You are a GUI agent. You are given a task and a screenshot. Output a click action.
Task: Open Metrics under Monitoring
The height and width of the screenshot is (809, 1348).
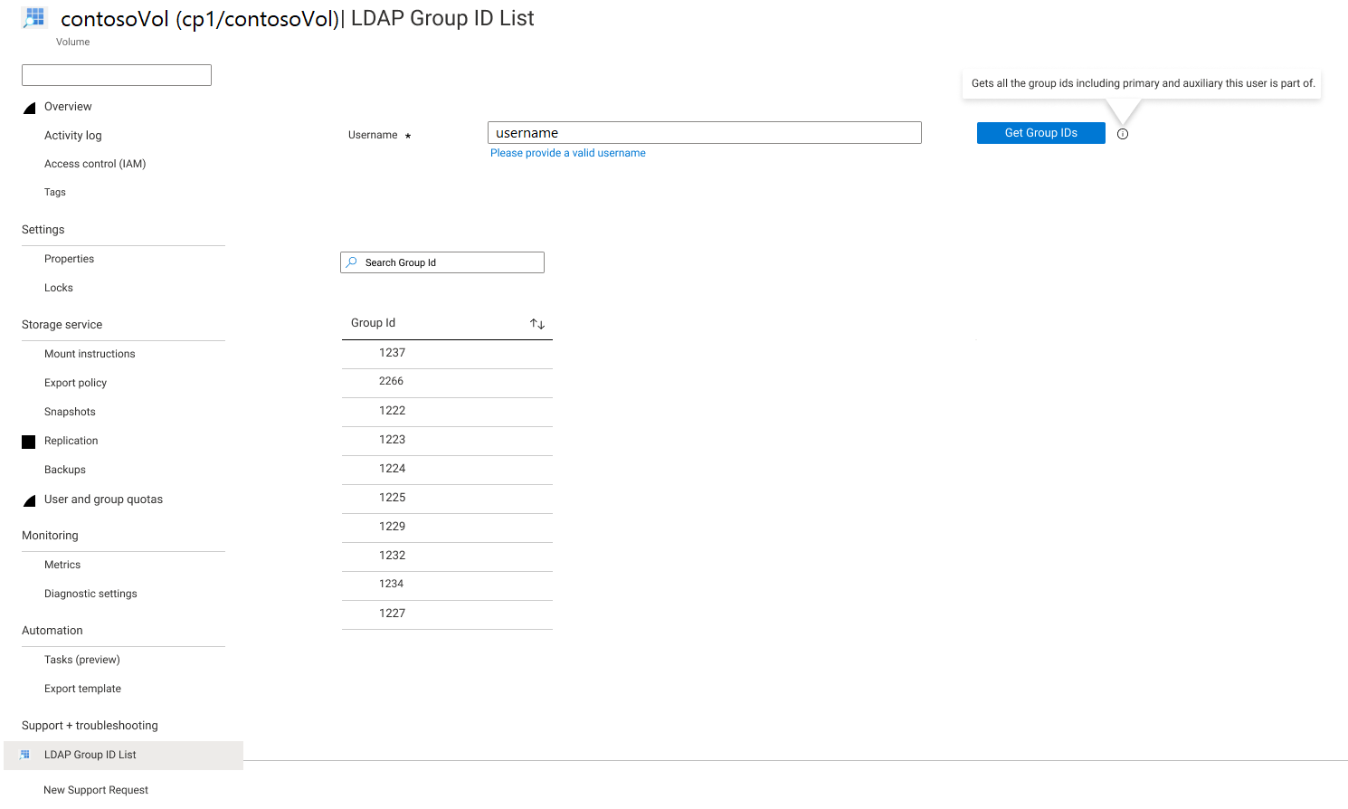tap(62, 565)
